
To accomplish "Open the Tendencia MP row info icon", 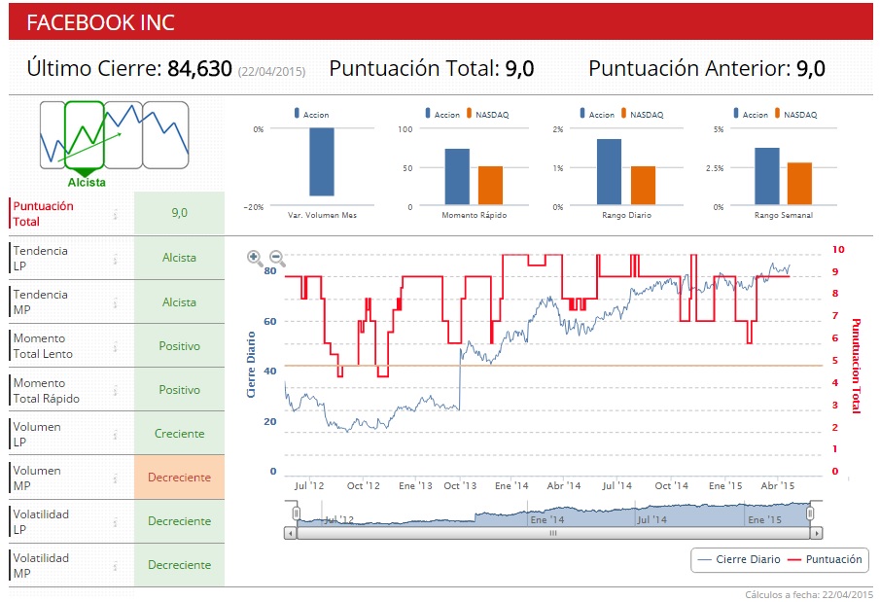I will pyautogui.click(x=116, y=302).
